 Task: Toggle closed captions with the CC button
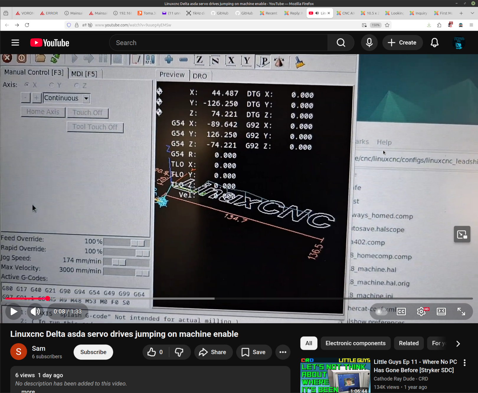[x=401, y=312]
